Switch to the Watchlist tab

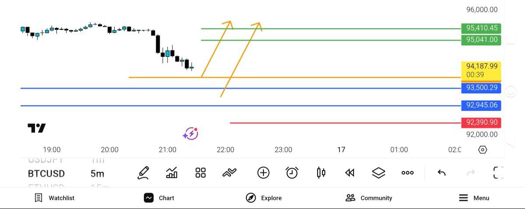[54, 198]
